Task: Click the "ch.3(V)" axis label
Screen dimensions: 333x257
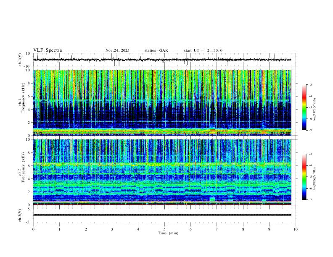Action: click(x=20, y=215)
